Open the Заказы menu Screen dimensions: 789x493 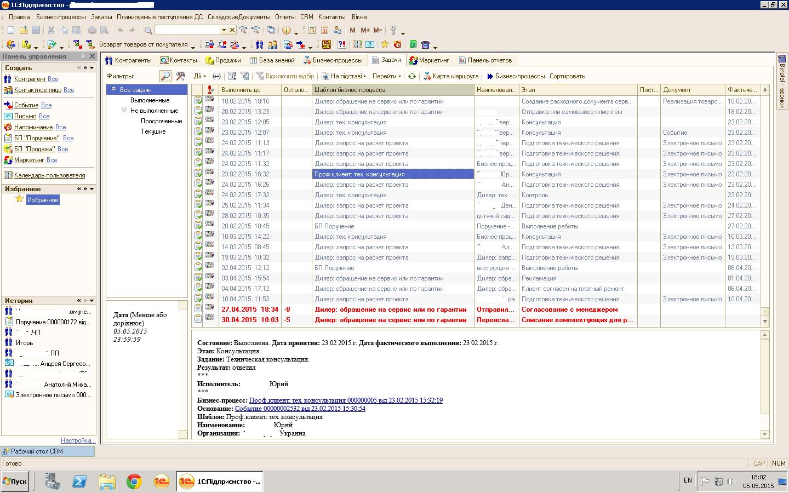click(101, 17)
